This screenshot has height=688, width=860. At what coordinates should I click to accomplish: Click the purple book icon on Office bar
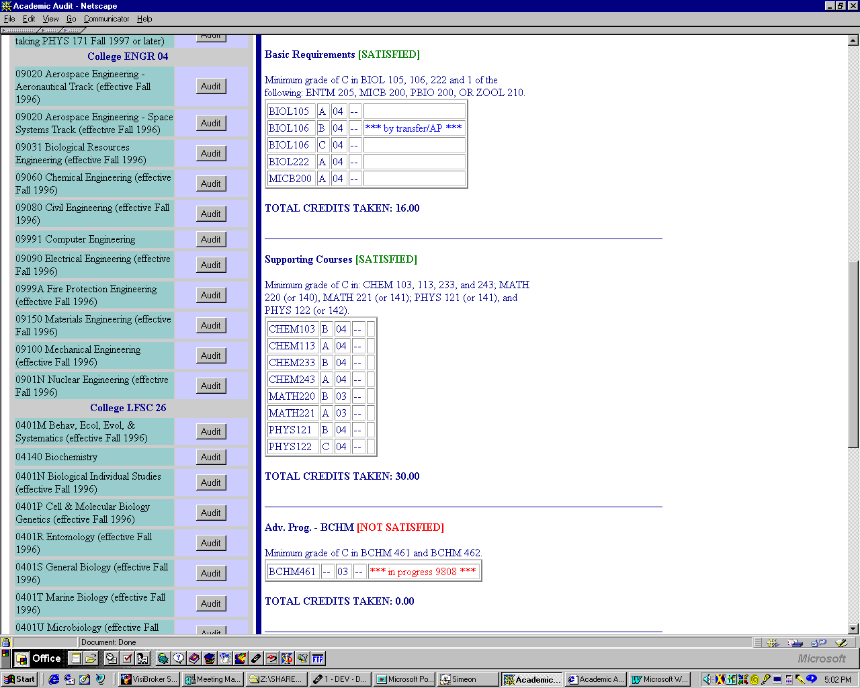coord(194,658)
